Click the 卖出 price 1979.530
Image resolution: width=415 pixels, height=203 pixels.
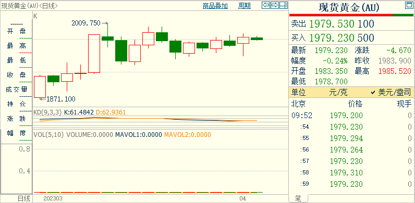click(332, 24)
